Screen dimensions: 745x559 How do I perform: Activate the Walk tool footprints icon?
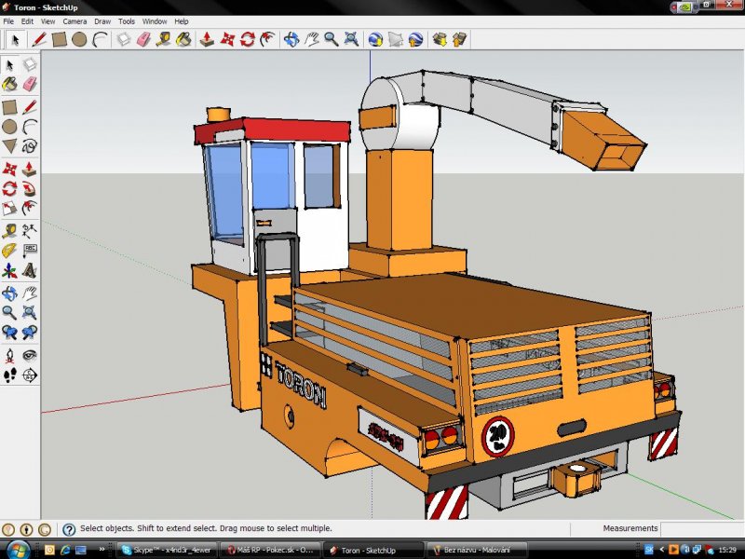click(x=9, y=375)
